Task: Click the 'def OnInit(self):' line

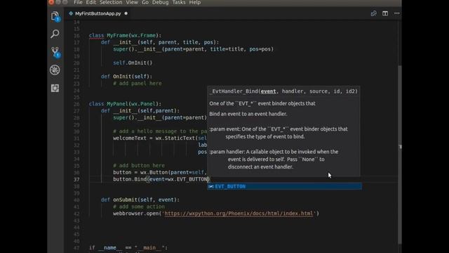Action: [126, 77]
